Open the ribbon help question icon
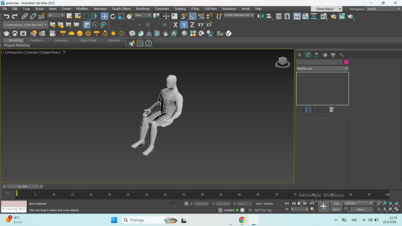 (148, 43)
